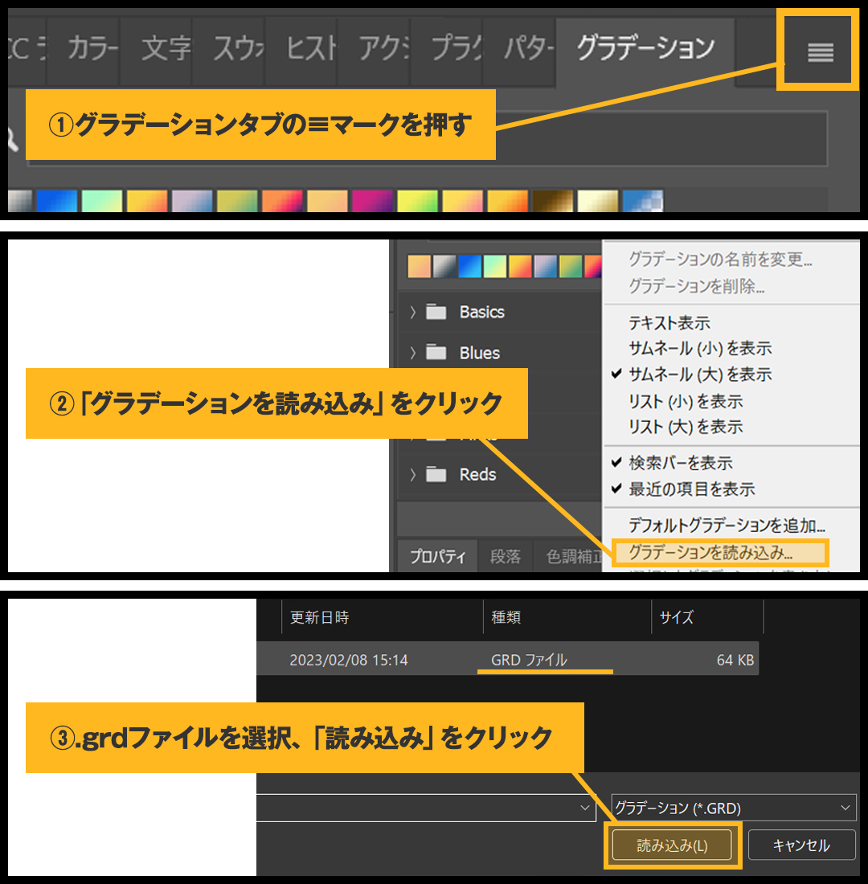Click the Reds folder icon
This screenshot has height=884, width=868.
pos(436,475)
